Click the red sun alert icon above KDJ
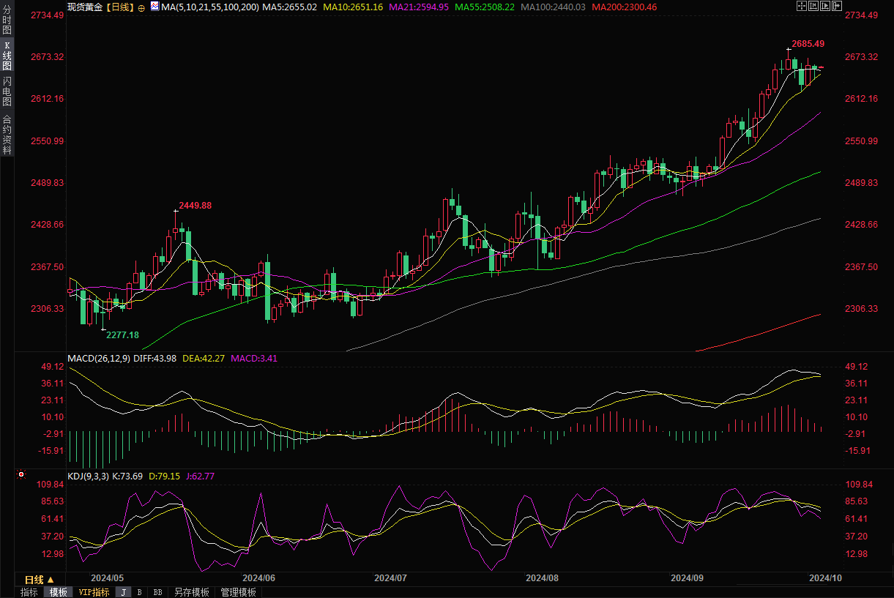Screen dimensions: 894x598 [x=20, y=474]
